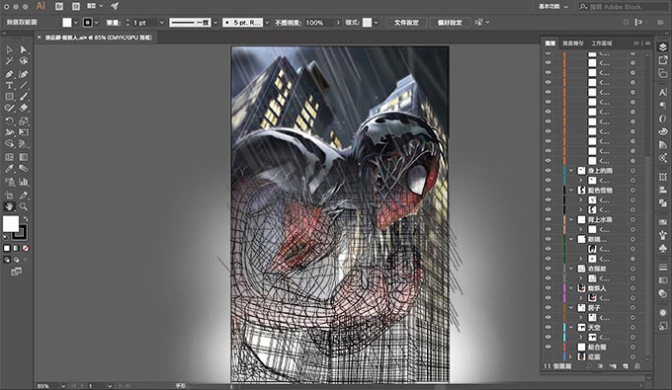The image size is (672, 390).
Task: Select the Rotate tool
Action: tap(9, 121)
